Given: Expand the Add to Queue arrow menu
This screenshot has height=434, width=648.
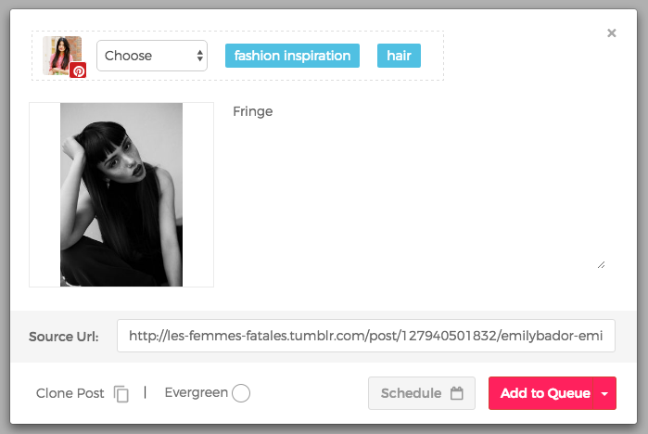Looking at the screenshot, I should point(604,393).
